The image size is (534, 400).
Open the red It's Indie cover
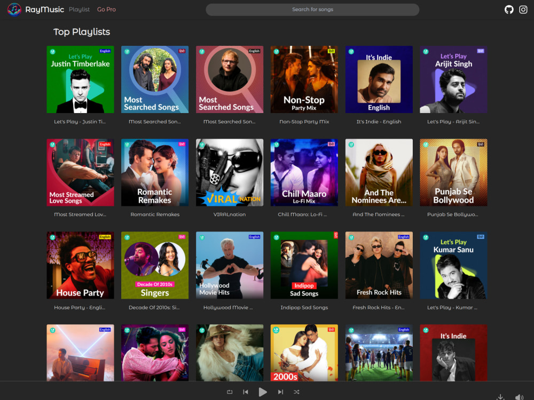pyautogui.click(x=453, y=353)
